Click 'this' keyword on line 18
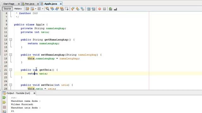 (31, 59)
